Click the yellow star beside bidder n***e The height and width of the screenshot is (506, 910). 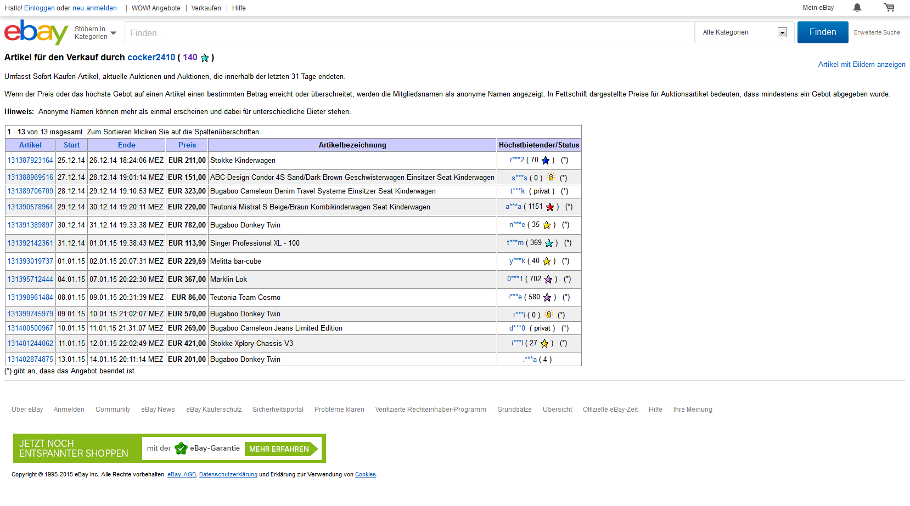(547, 225)
